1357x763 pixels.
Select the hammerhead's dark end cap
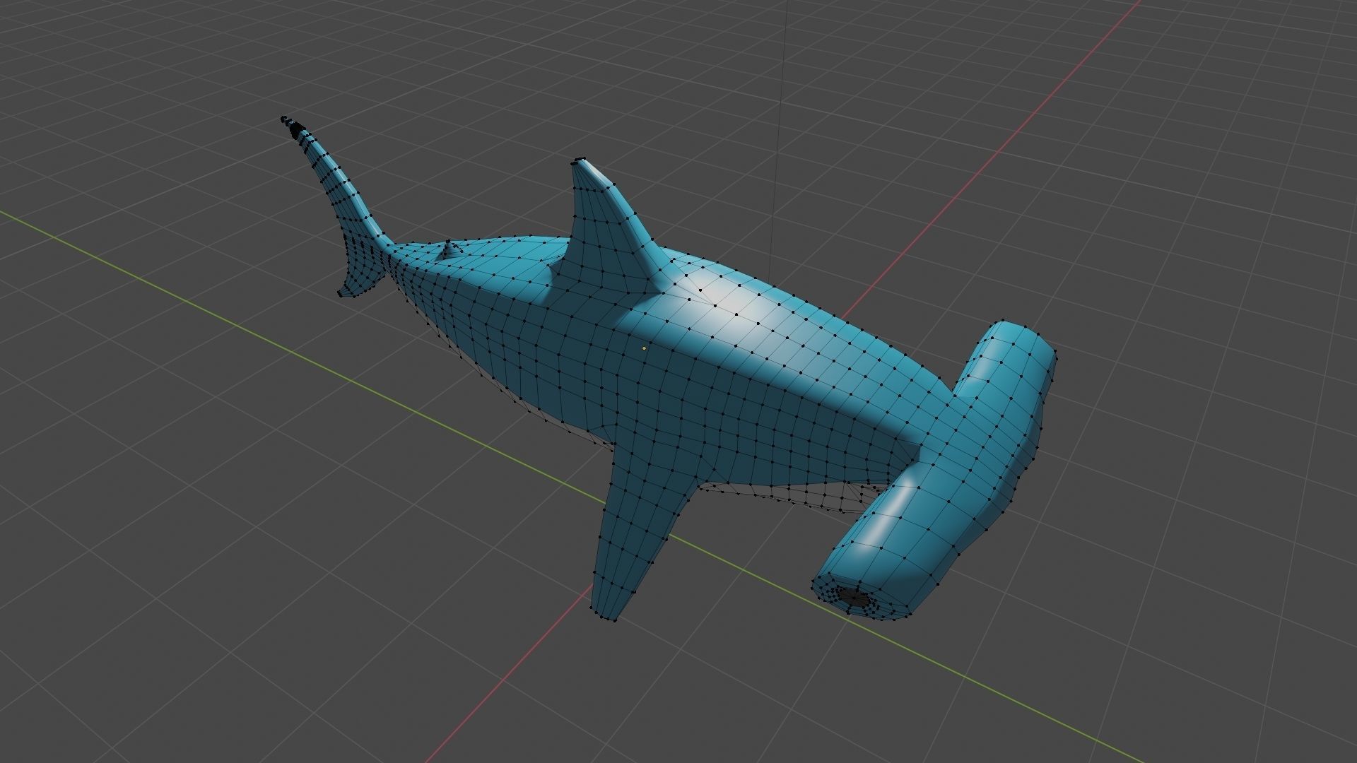tap(853, 598)
